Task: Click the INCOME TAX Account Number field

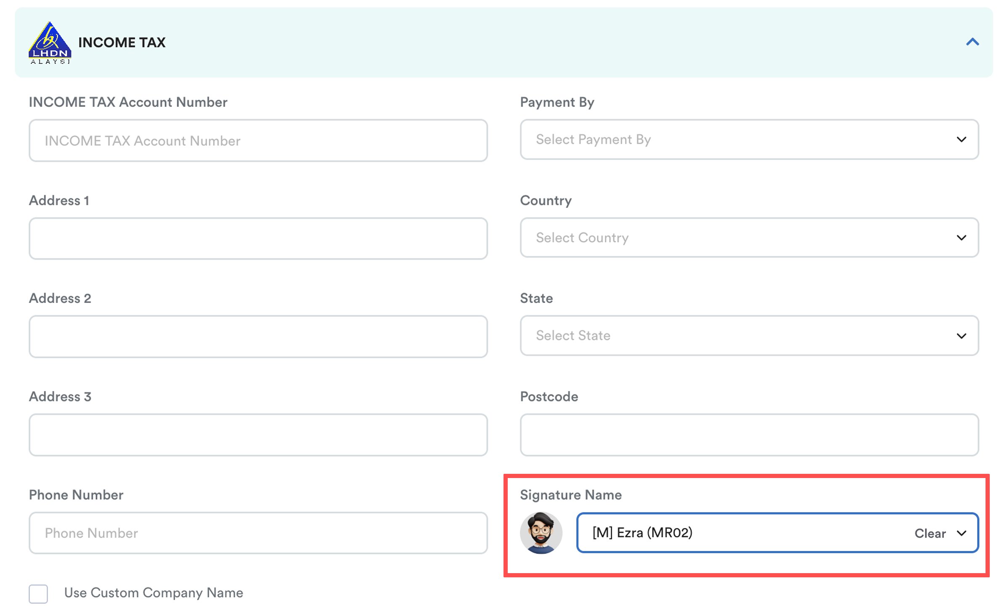Action: click(258, 141)
